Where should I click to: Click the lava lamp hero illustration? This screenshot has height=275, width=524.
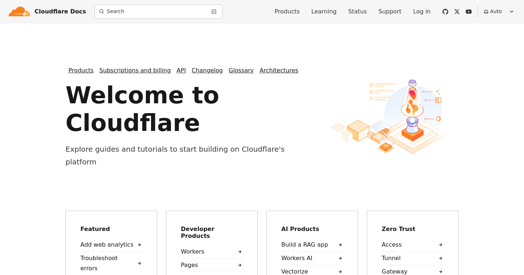389,116
